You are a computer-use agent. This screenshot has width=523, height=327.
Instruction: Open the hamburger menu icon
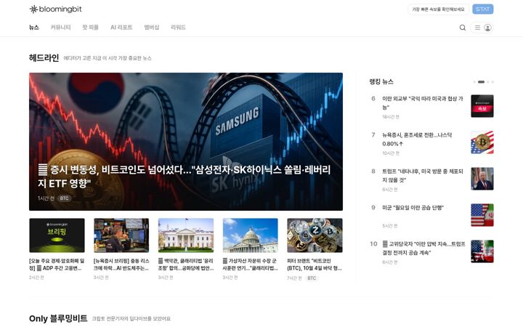477,28
